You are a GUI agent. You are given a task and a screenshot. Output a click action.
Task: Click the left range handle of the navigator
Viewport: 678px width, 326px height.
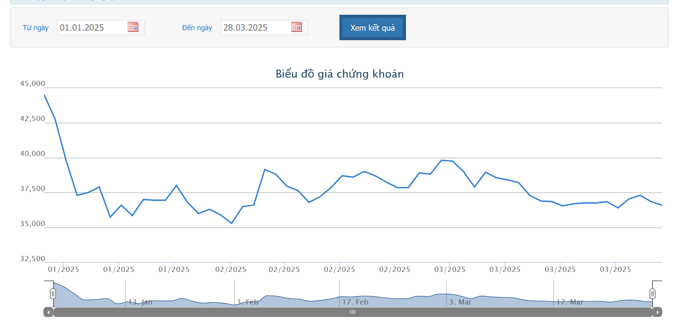pos(53,294)
